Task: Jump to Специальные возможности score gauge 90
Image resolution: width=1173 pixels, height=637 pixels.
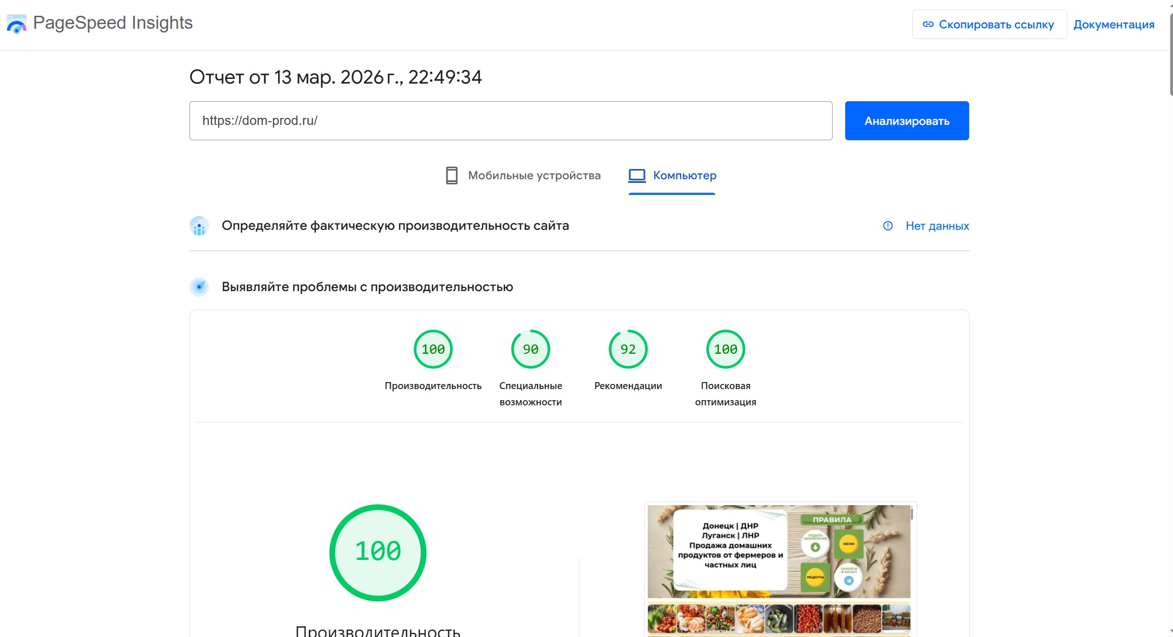Action: tap(531, 349)
